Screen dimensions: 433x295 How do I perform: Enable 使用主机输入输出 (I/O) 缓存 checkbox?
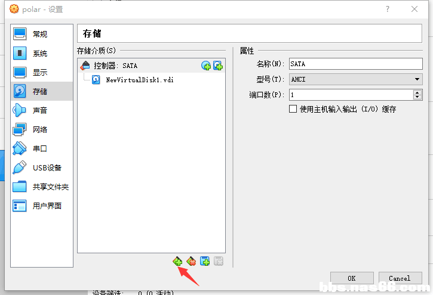(x=293, y=109)
